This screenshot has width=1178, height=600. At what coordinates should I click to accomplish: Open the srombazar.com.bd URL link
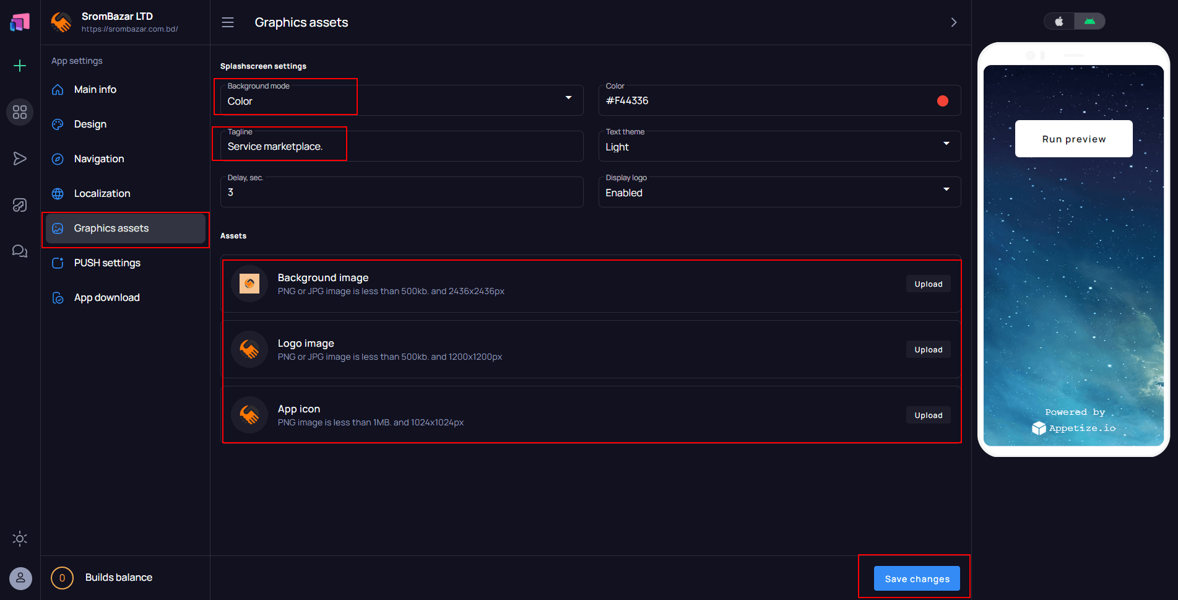(130, 29)
